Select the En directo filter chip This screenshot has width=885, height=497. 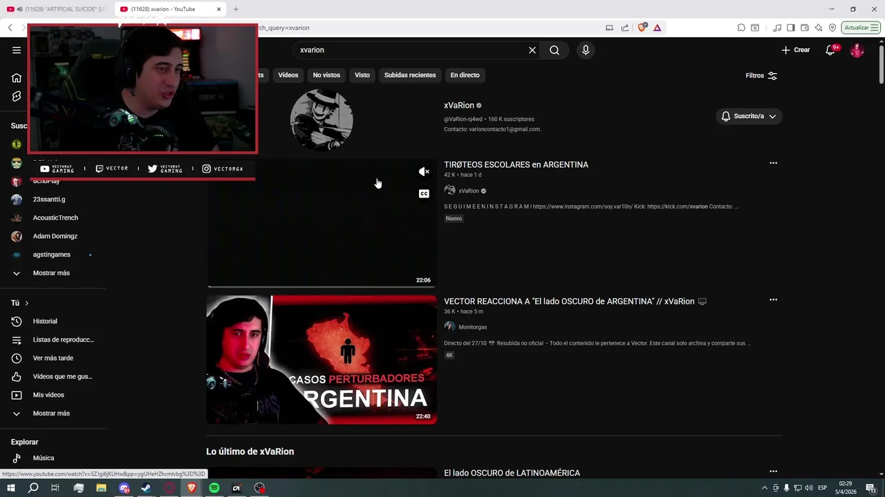pos(465,75)
